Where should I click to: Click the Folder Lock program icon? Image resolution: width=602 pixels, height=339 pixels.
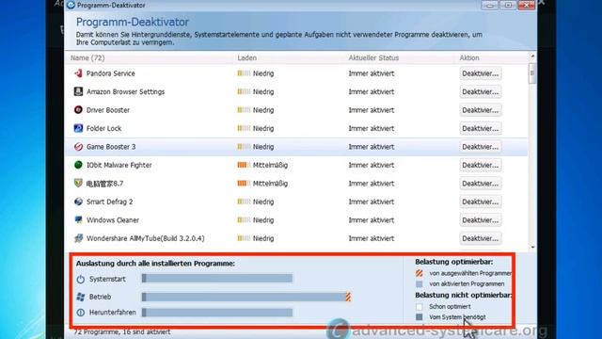click(78, 128)
